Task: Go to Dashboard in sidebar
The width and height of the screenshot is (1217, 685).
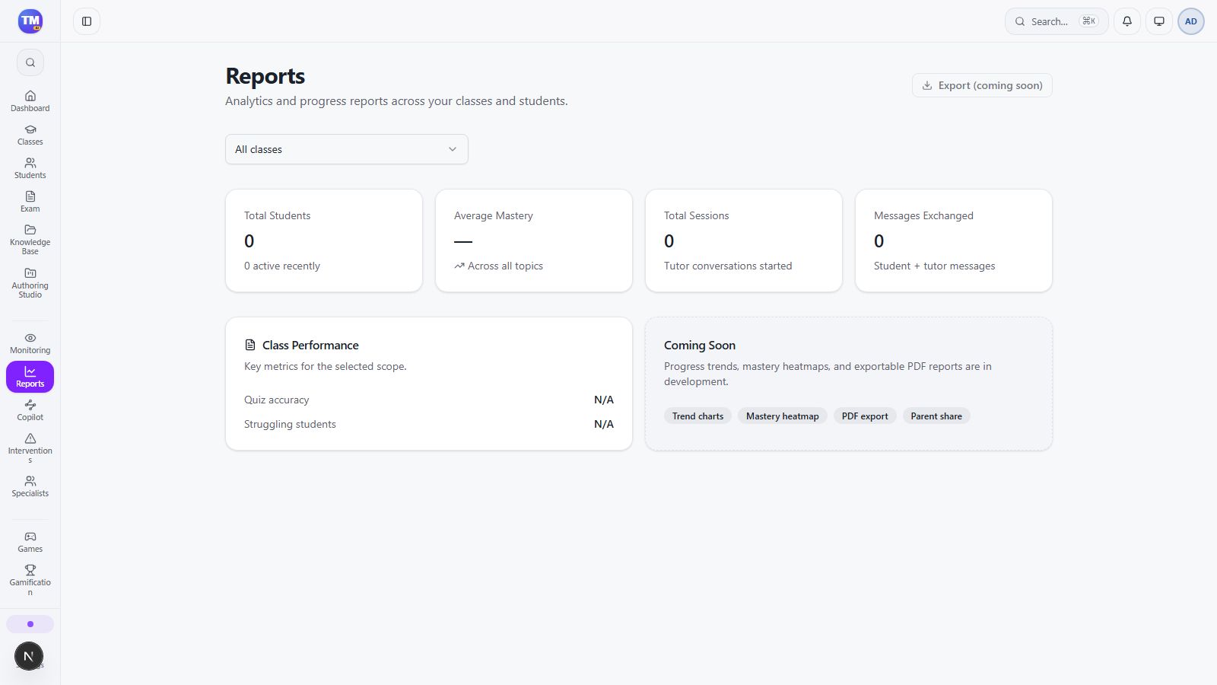Action: point(30,101)
